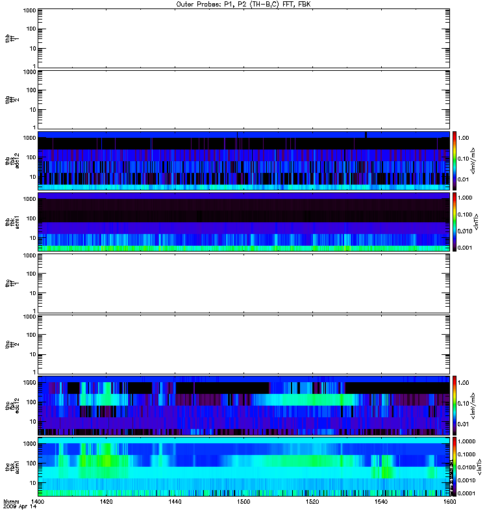The image size is (487, 520).
Task: Click the 'thb fff 2' y-axis title
Action: [12, 99]
